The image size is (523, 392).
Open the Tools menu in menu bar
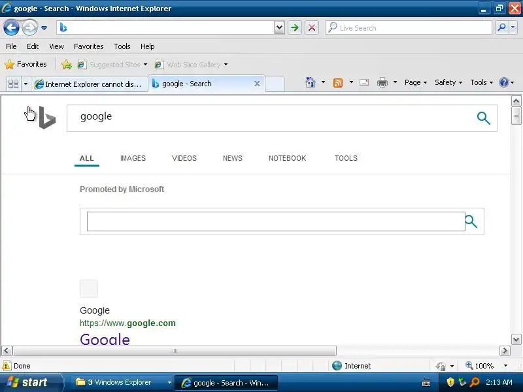(122, 46)
